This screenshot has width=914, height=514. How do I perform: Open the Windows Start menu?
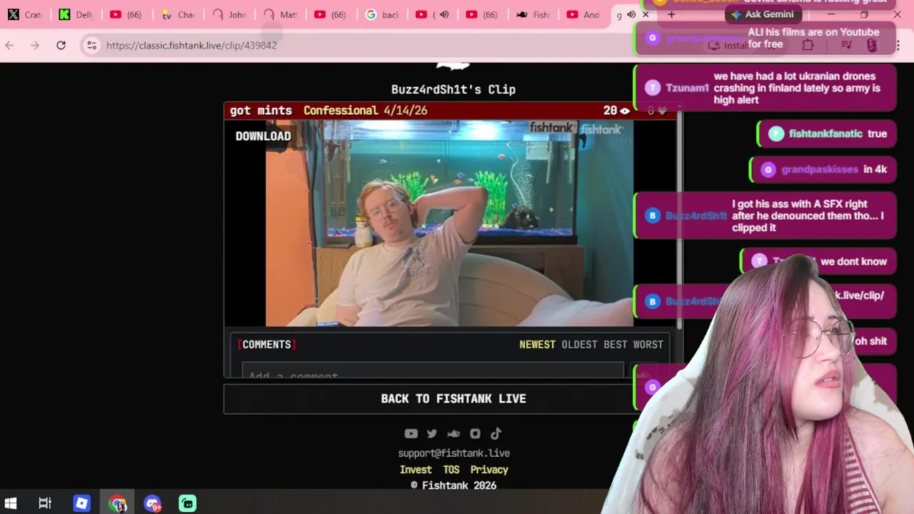coord(11,503)
